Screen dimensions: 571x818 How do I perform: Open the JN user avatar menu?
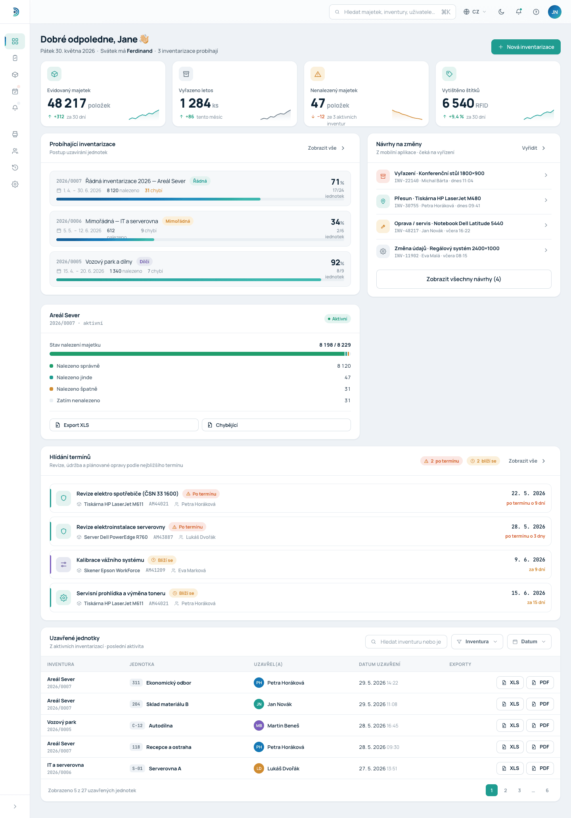click(x=555, y=12)
